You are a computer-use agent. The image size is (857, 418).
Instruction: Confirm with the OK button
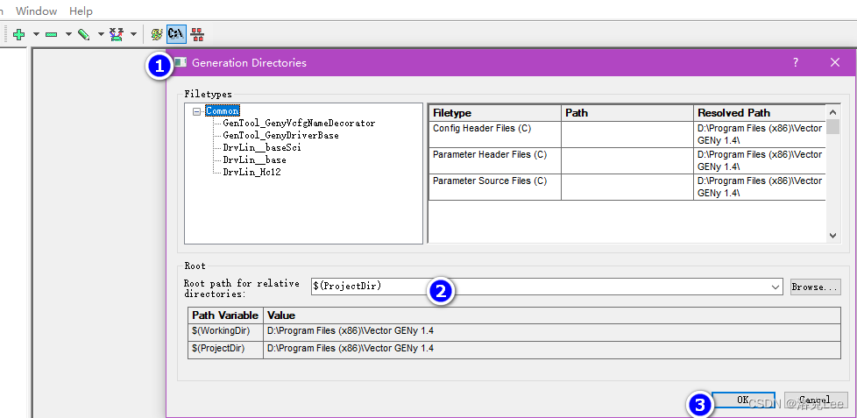pyautogui.click(x=743, y=400)
